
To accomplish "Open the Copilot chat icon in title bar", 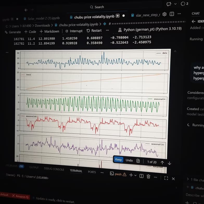I will pyautogui.click(x=169, y=4).
